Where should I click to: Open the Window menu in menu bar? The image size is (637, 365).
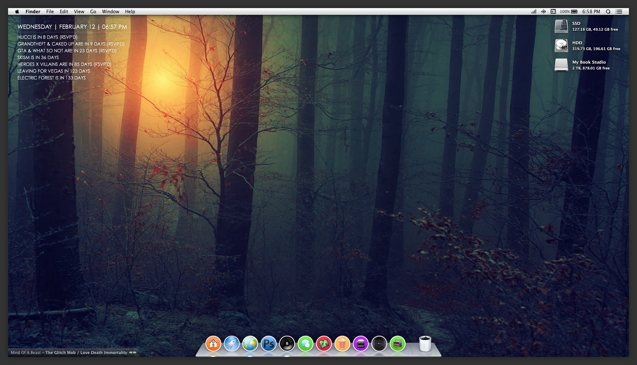pyautogui.click(x=111, y=12)
